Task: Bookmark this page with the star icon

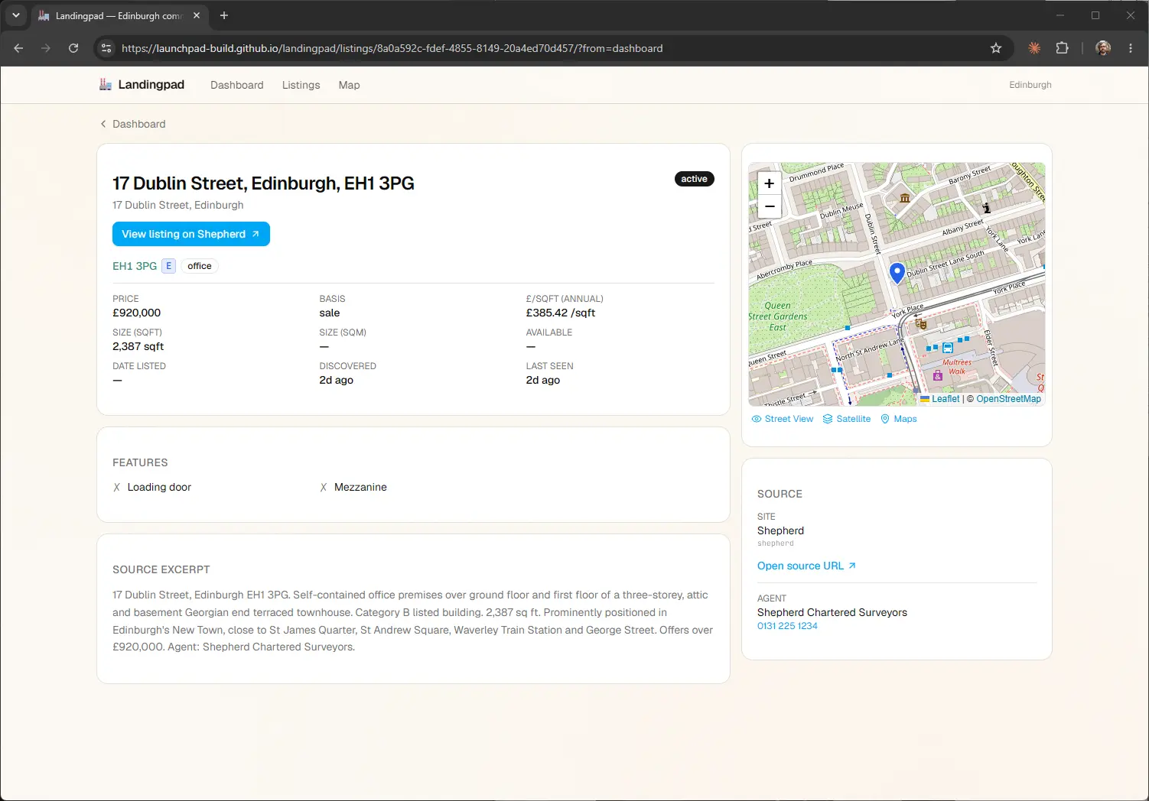Action: pyautogui.click(x=996, y=48)
